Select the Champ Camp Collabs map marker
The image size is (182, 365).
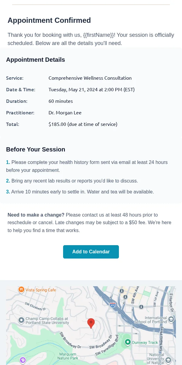coord(21,320)
